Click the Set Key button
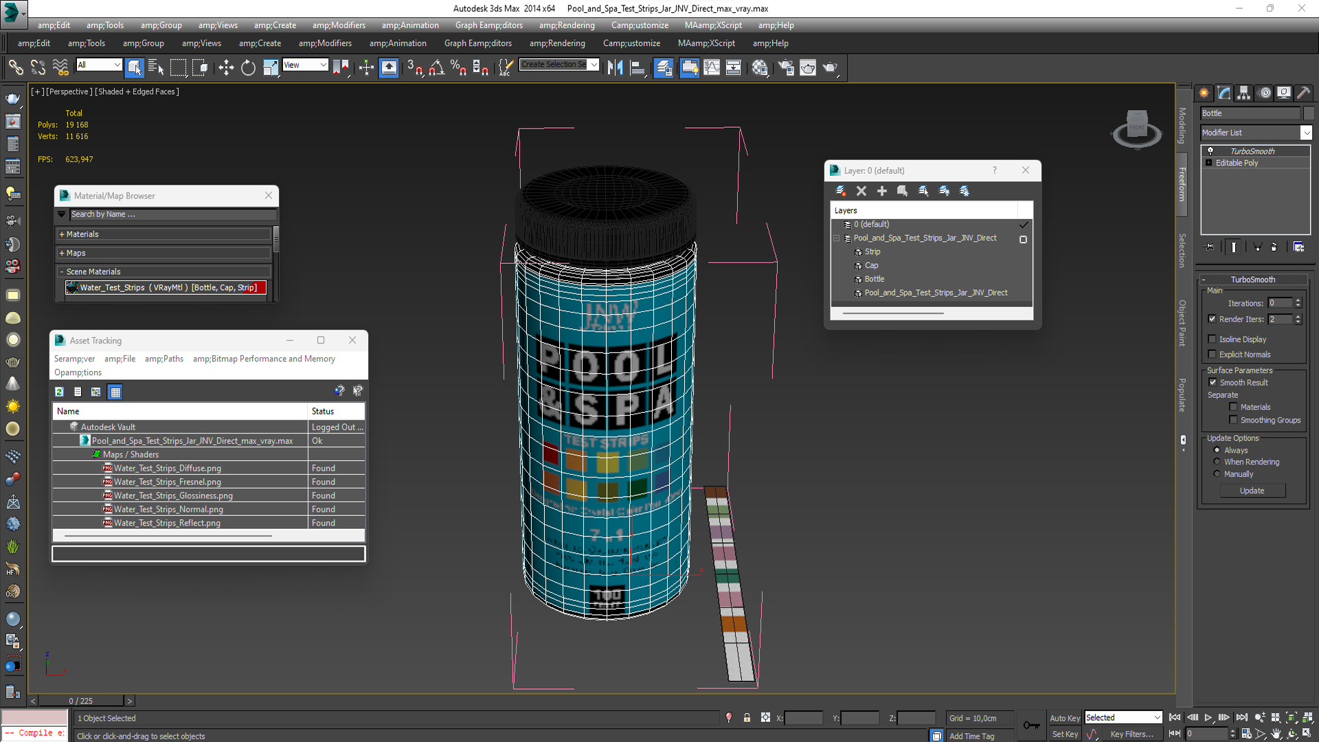This screenshot has height=742, width=1319. point(1065,734)
